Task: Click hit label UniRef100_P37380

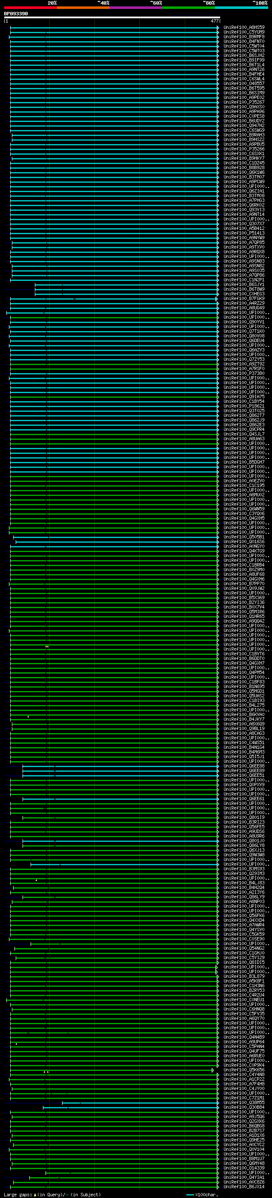Action: coord(244,374)
